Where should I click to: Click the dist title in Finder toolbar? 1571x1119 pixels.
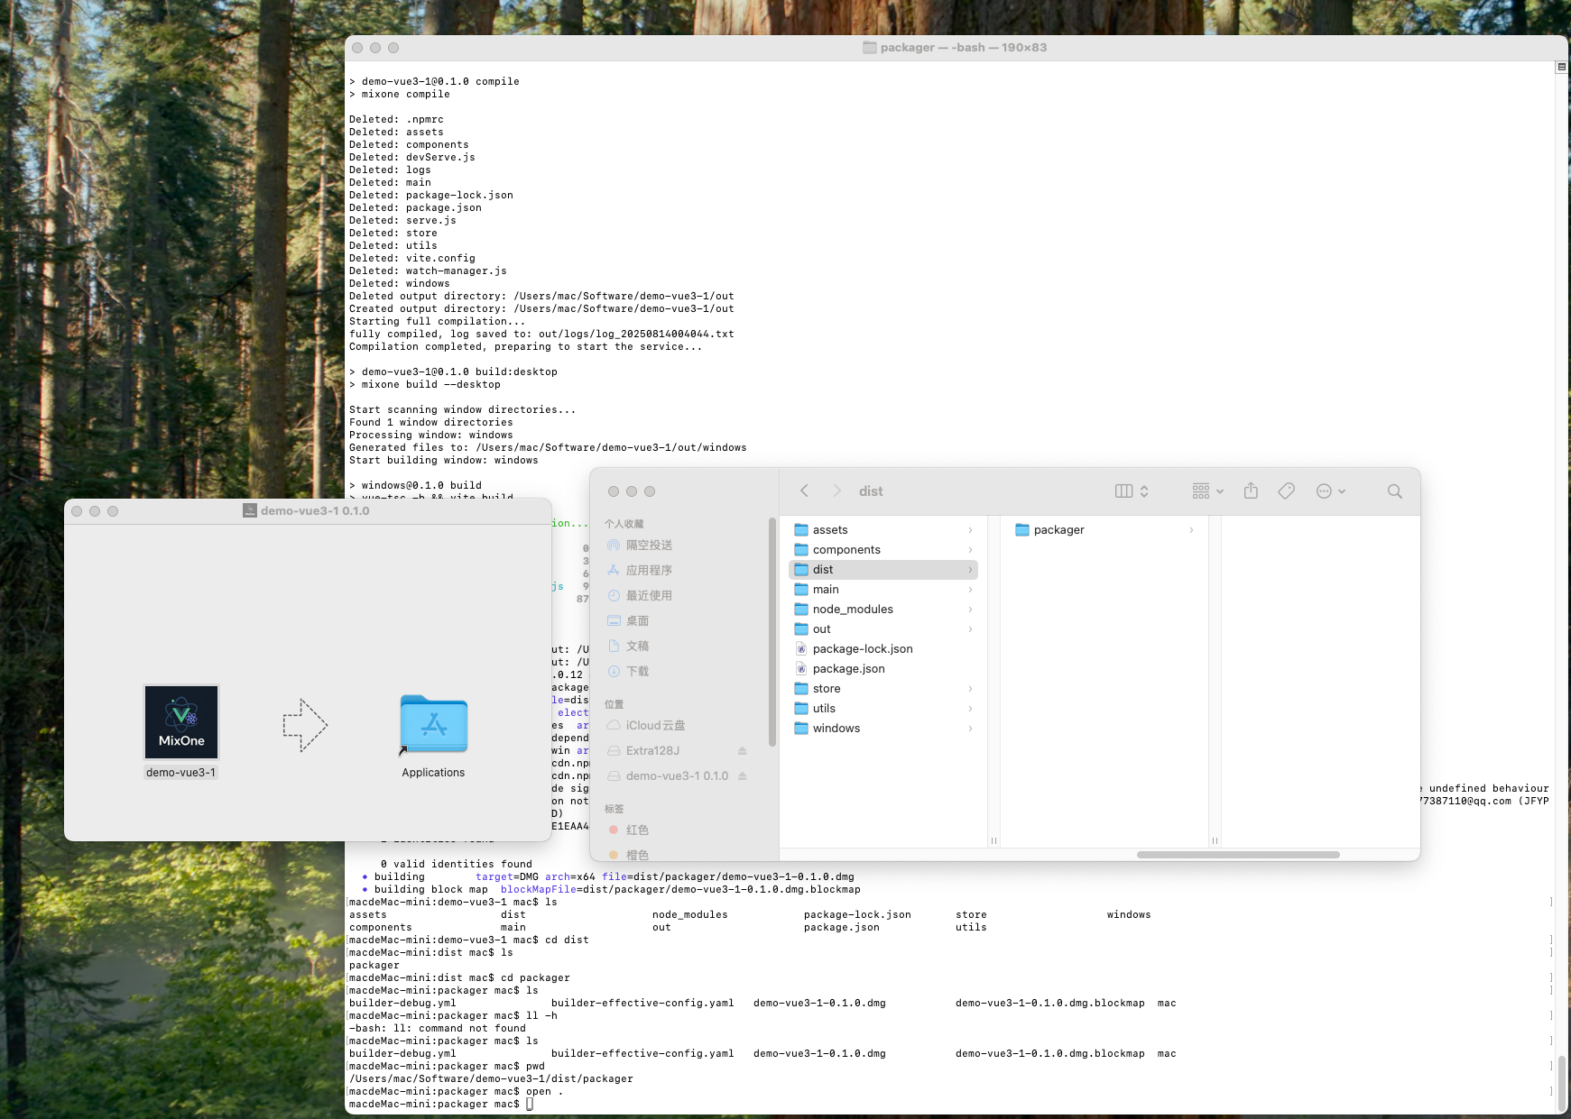point(871,491)
